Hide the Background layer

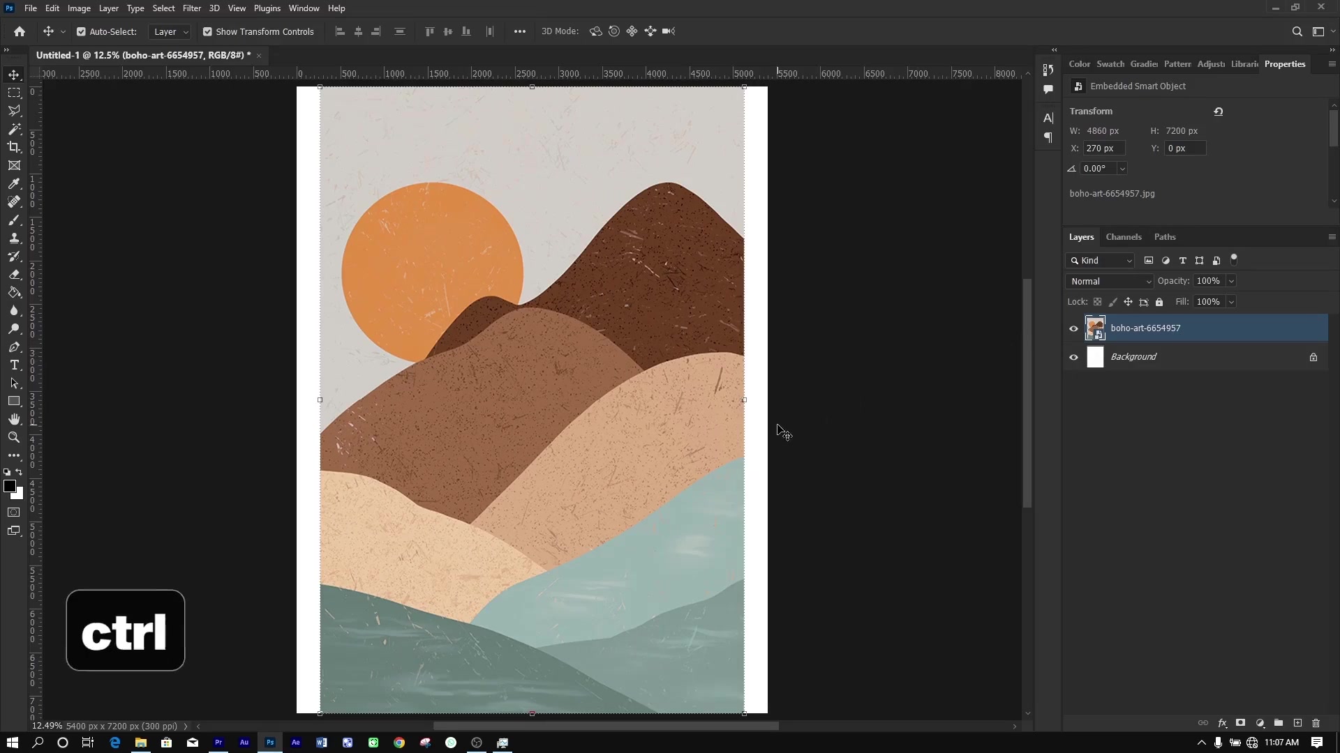[x=1073, y=357]
